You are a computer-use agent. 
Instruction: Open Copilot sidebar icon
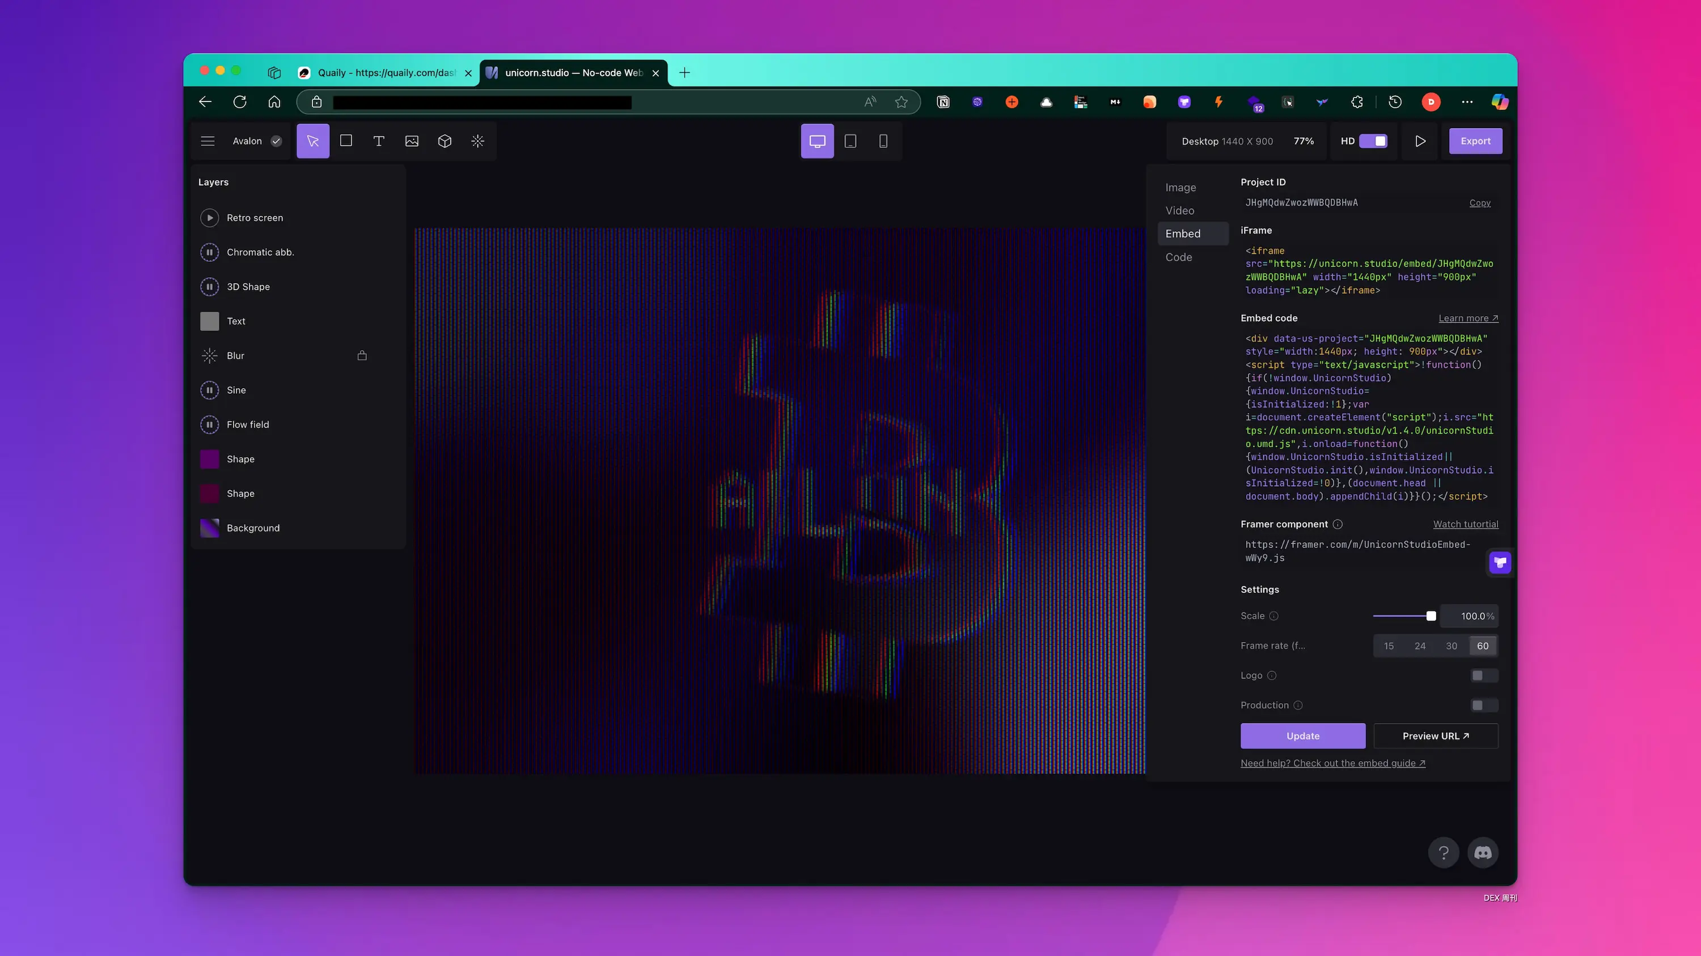point(1500,101)
